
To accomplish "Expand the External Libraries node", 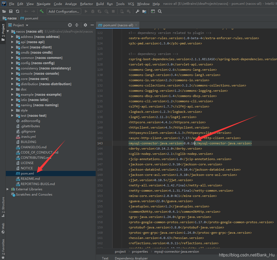I will click(x=8, y=189).
